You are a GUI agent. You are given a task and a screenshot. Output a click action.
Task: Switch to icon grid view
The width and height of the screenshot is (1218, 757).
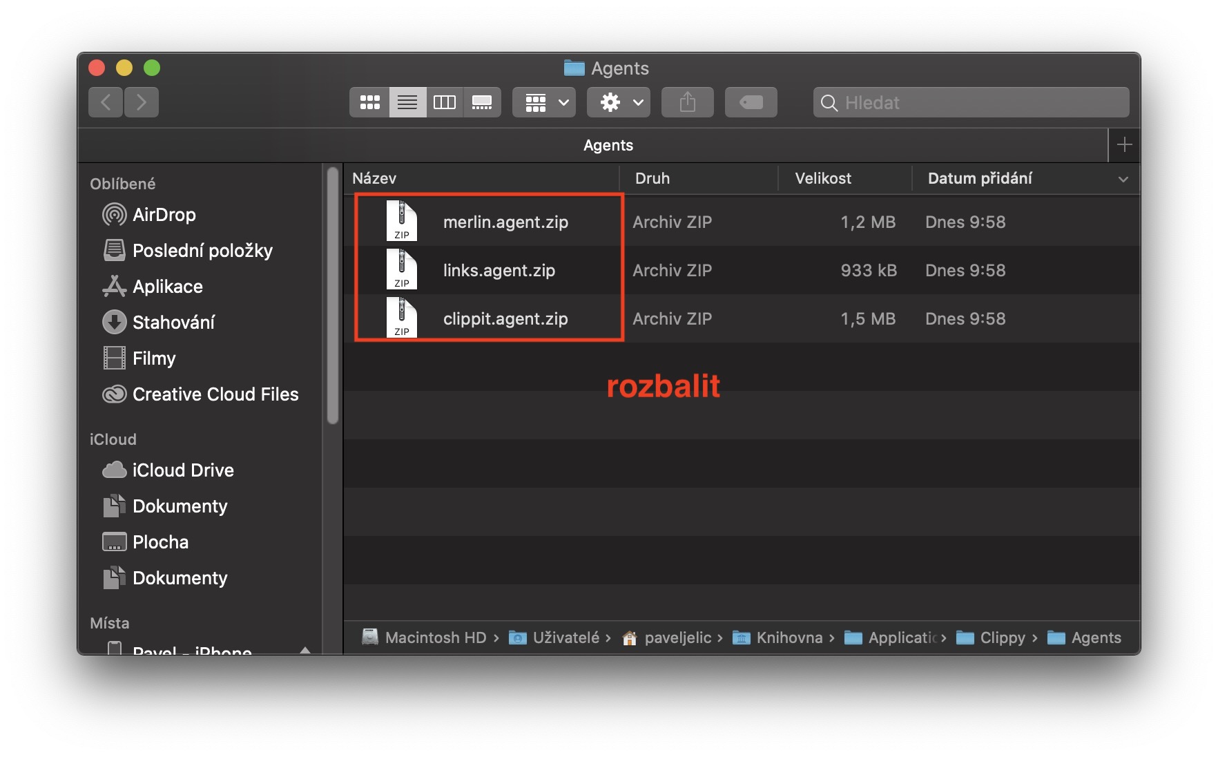[369, 103]
